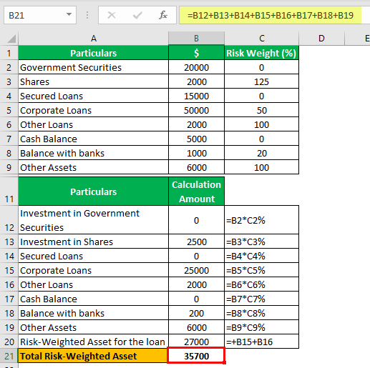Click the formula bar options dots handle
370x368 pixels.
pos(87,15)
